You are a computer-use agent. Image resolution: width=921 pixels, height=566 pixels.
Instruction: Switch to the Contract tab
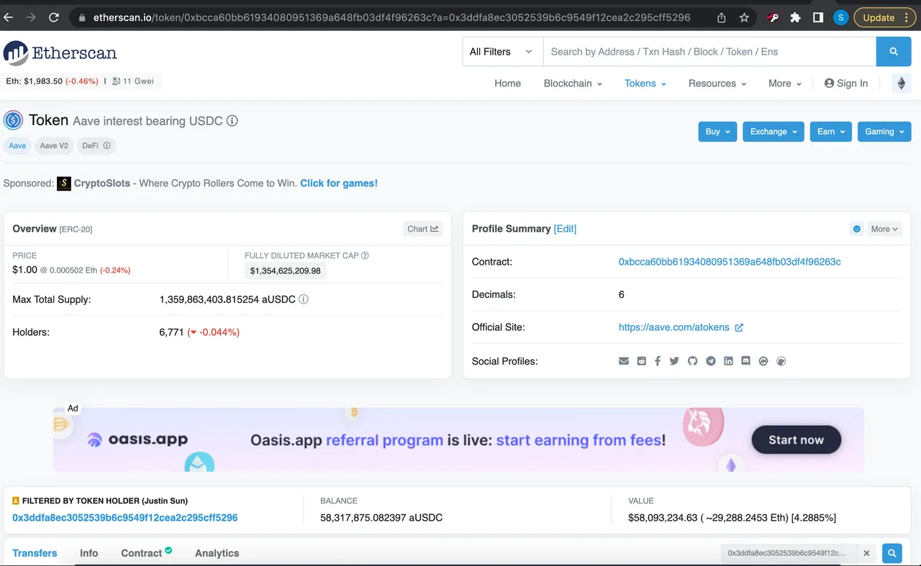pyautogui.click(x=146, y=553)
